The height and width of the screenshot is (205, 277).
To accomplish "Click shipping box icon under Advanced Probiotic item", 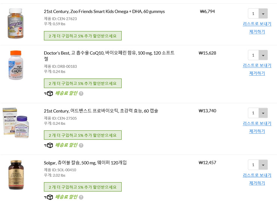I will click(49, 145).
